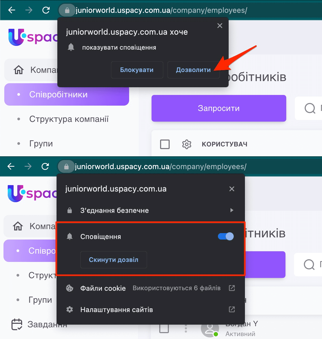
Task: Expand the З'єднання безпечне arrow
Action: (232, 210)
